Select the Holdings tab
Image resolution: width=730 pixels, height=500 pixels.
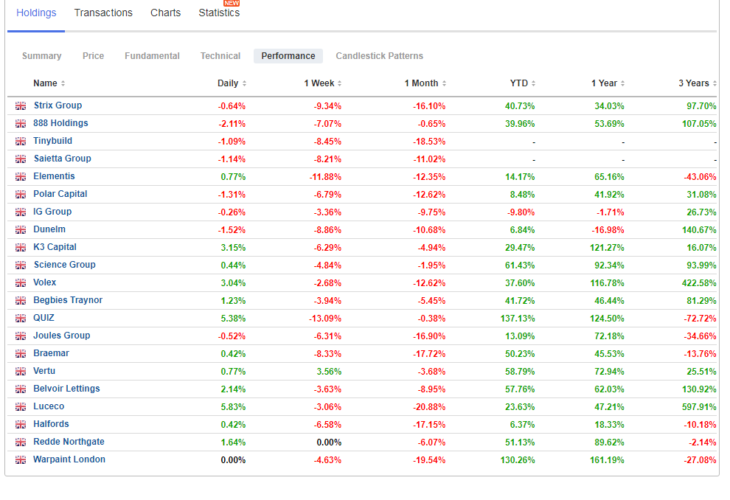(36, 13)
